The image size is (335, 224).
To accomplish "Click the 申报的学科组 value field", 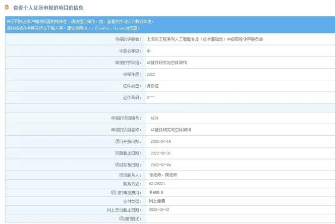I will [x=166, y=63].
